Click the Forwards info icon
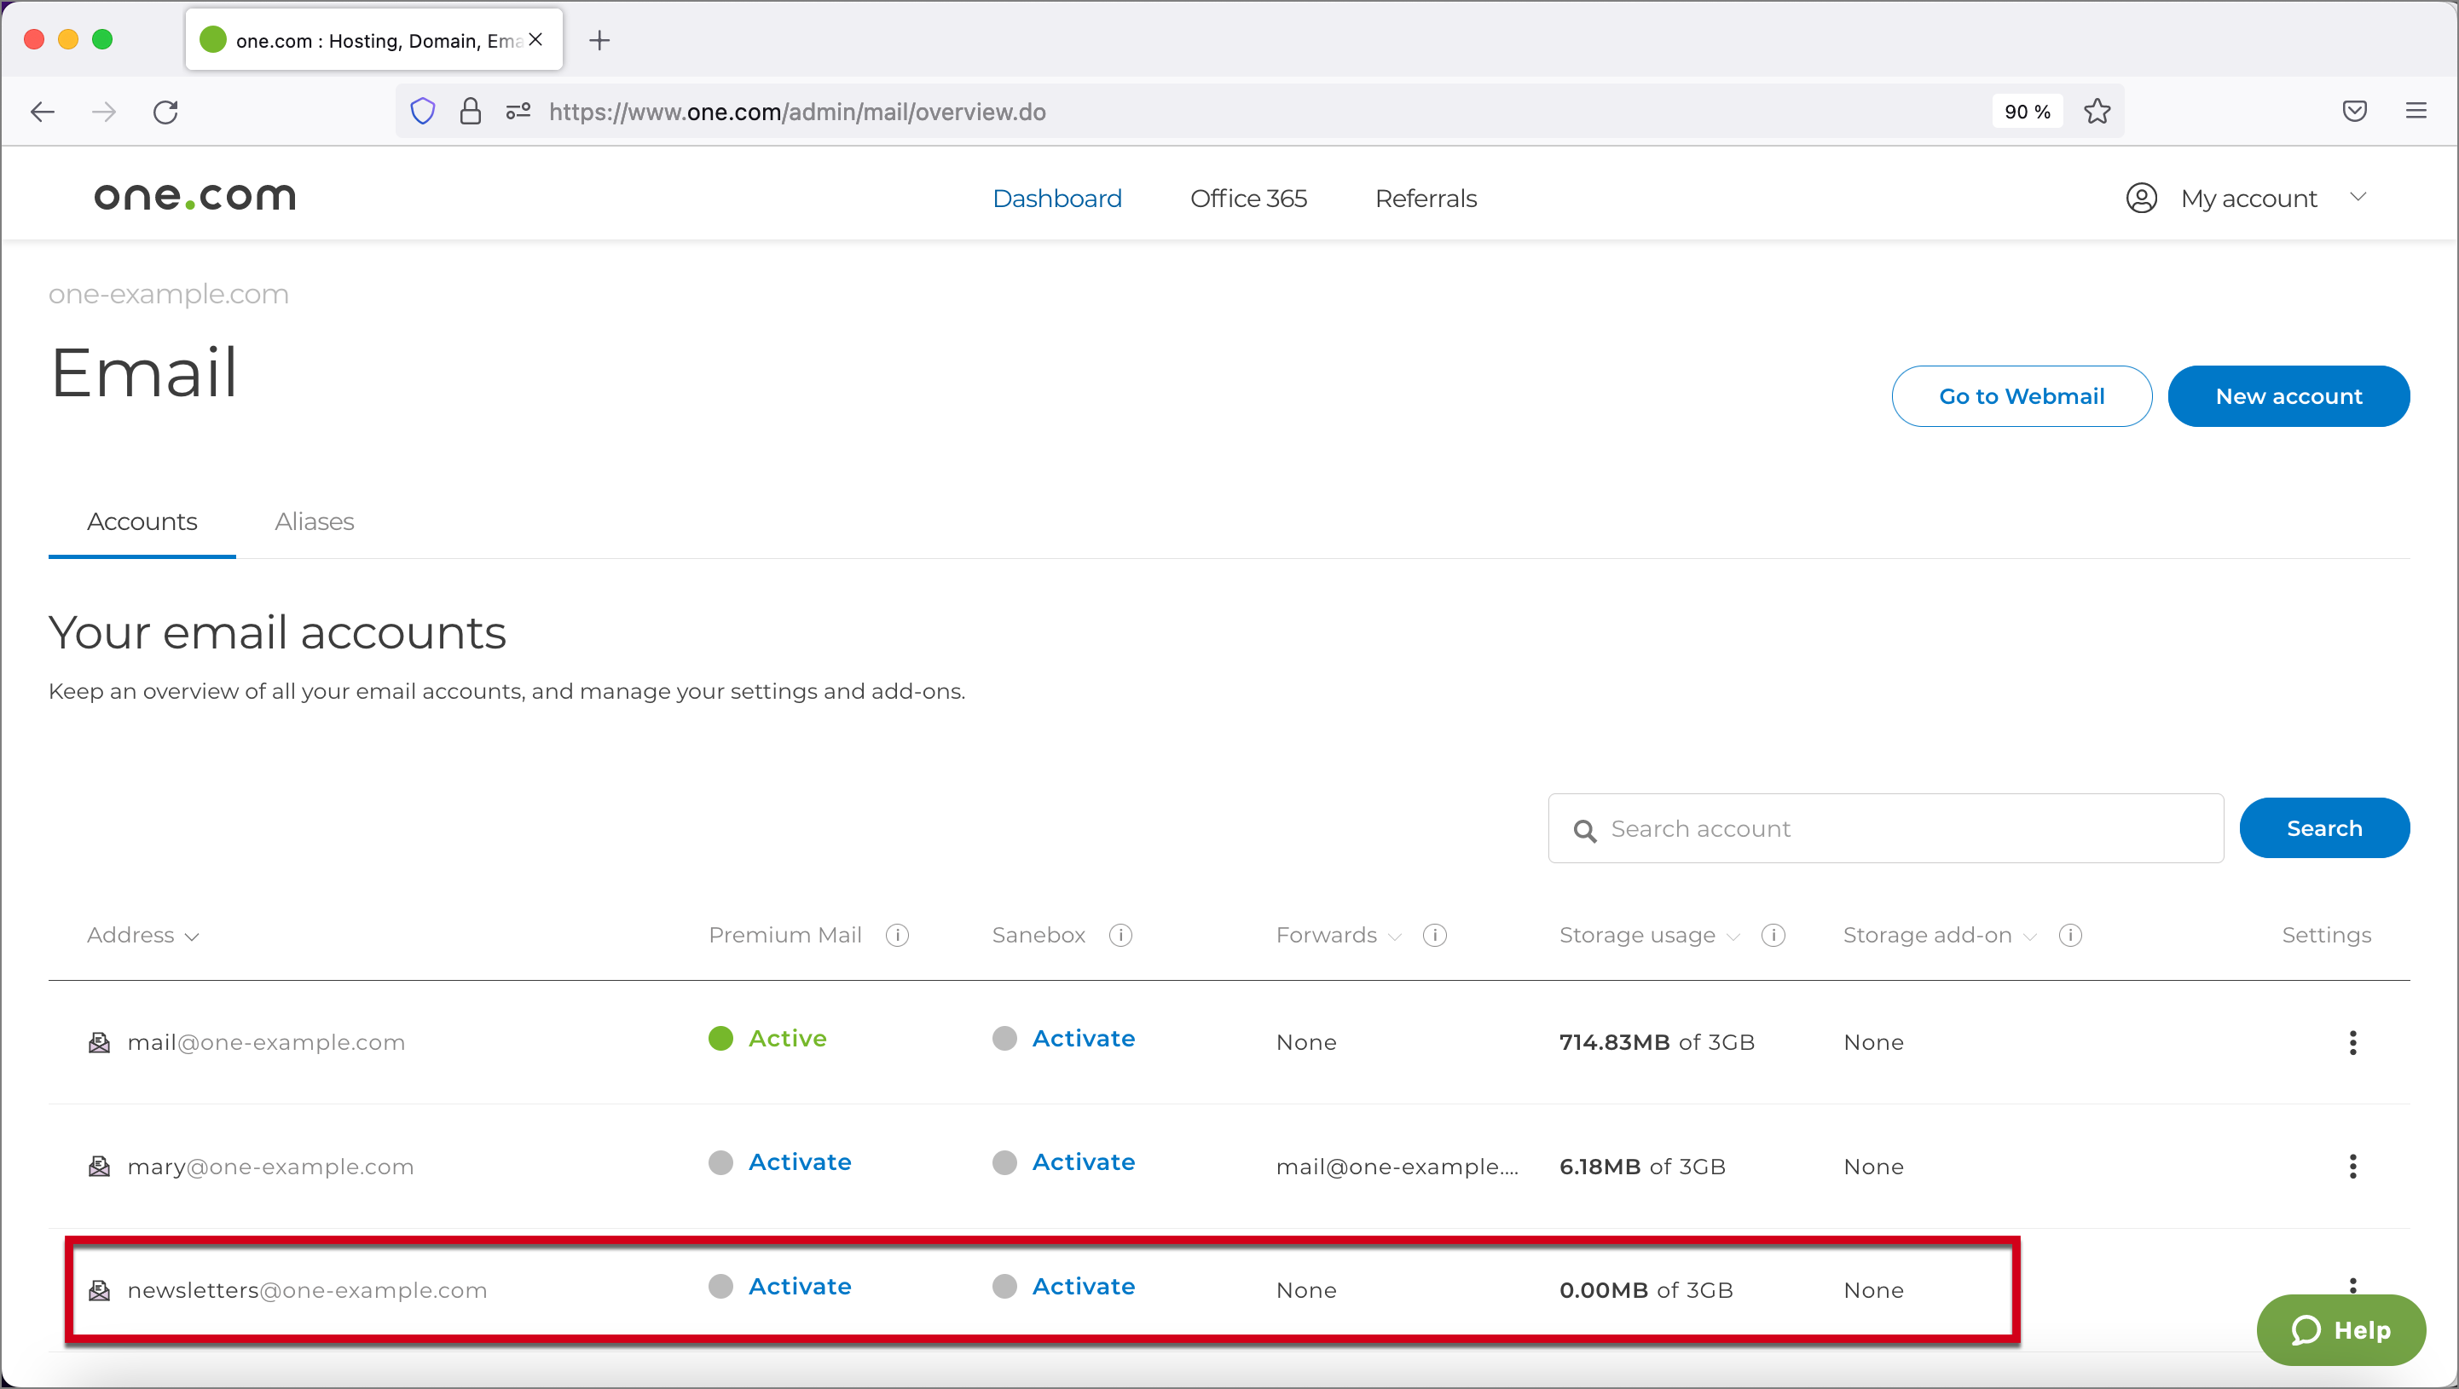Image resolution: width=2459 pixels, height=1389 pixels. (1434, 935)
